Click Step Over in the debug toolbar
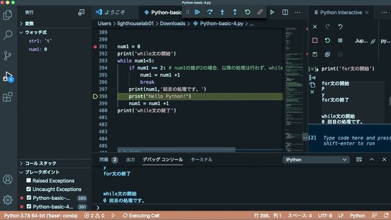The image size is (391, 220). [210, 12]
